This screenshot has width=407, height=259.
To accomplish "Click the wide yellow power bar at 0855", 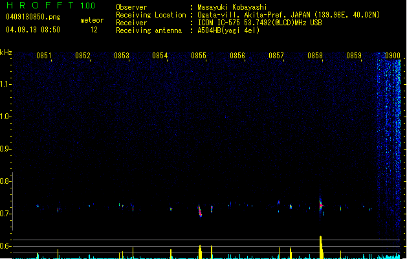I will [x=200, y=252].
